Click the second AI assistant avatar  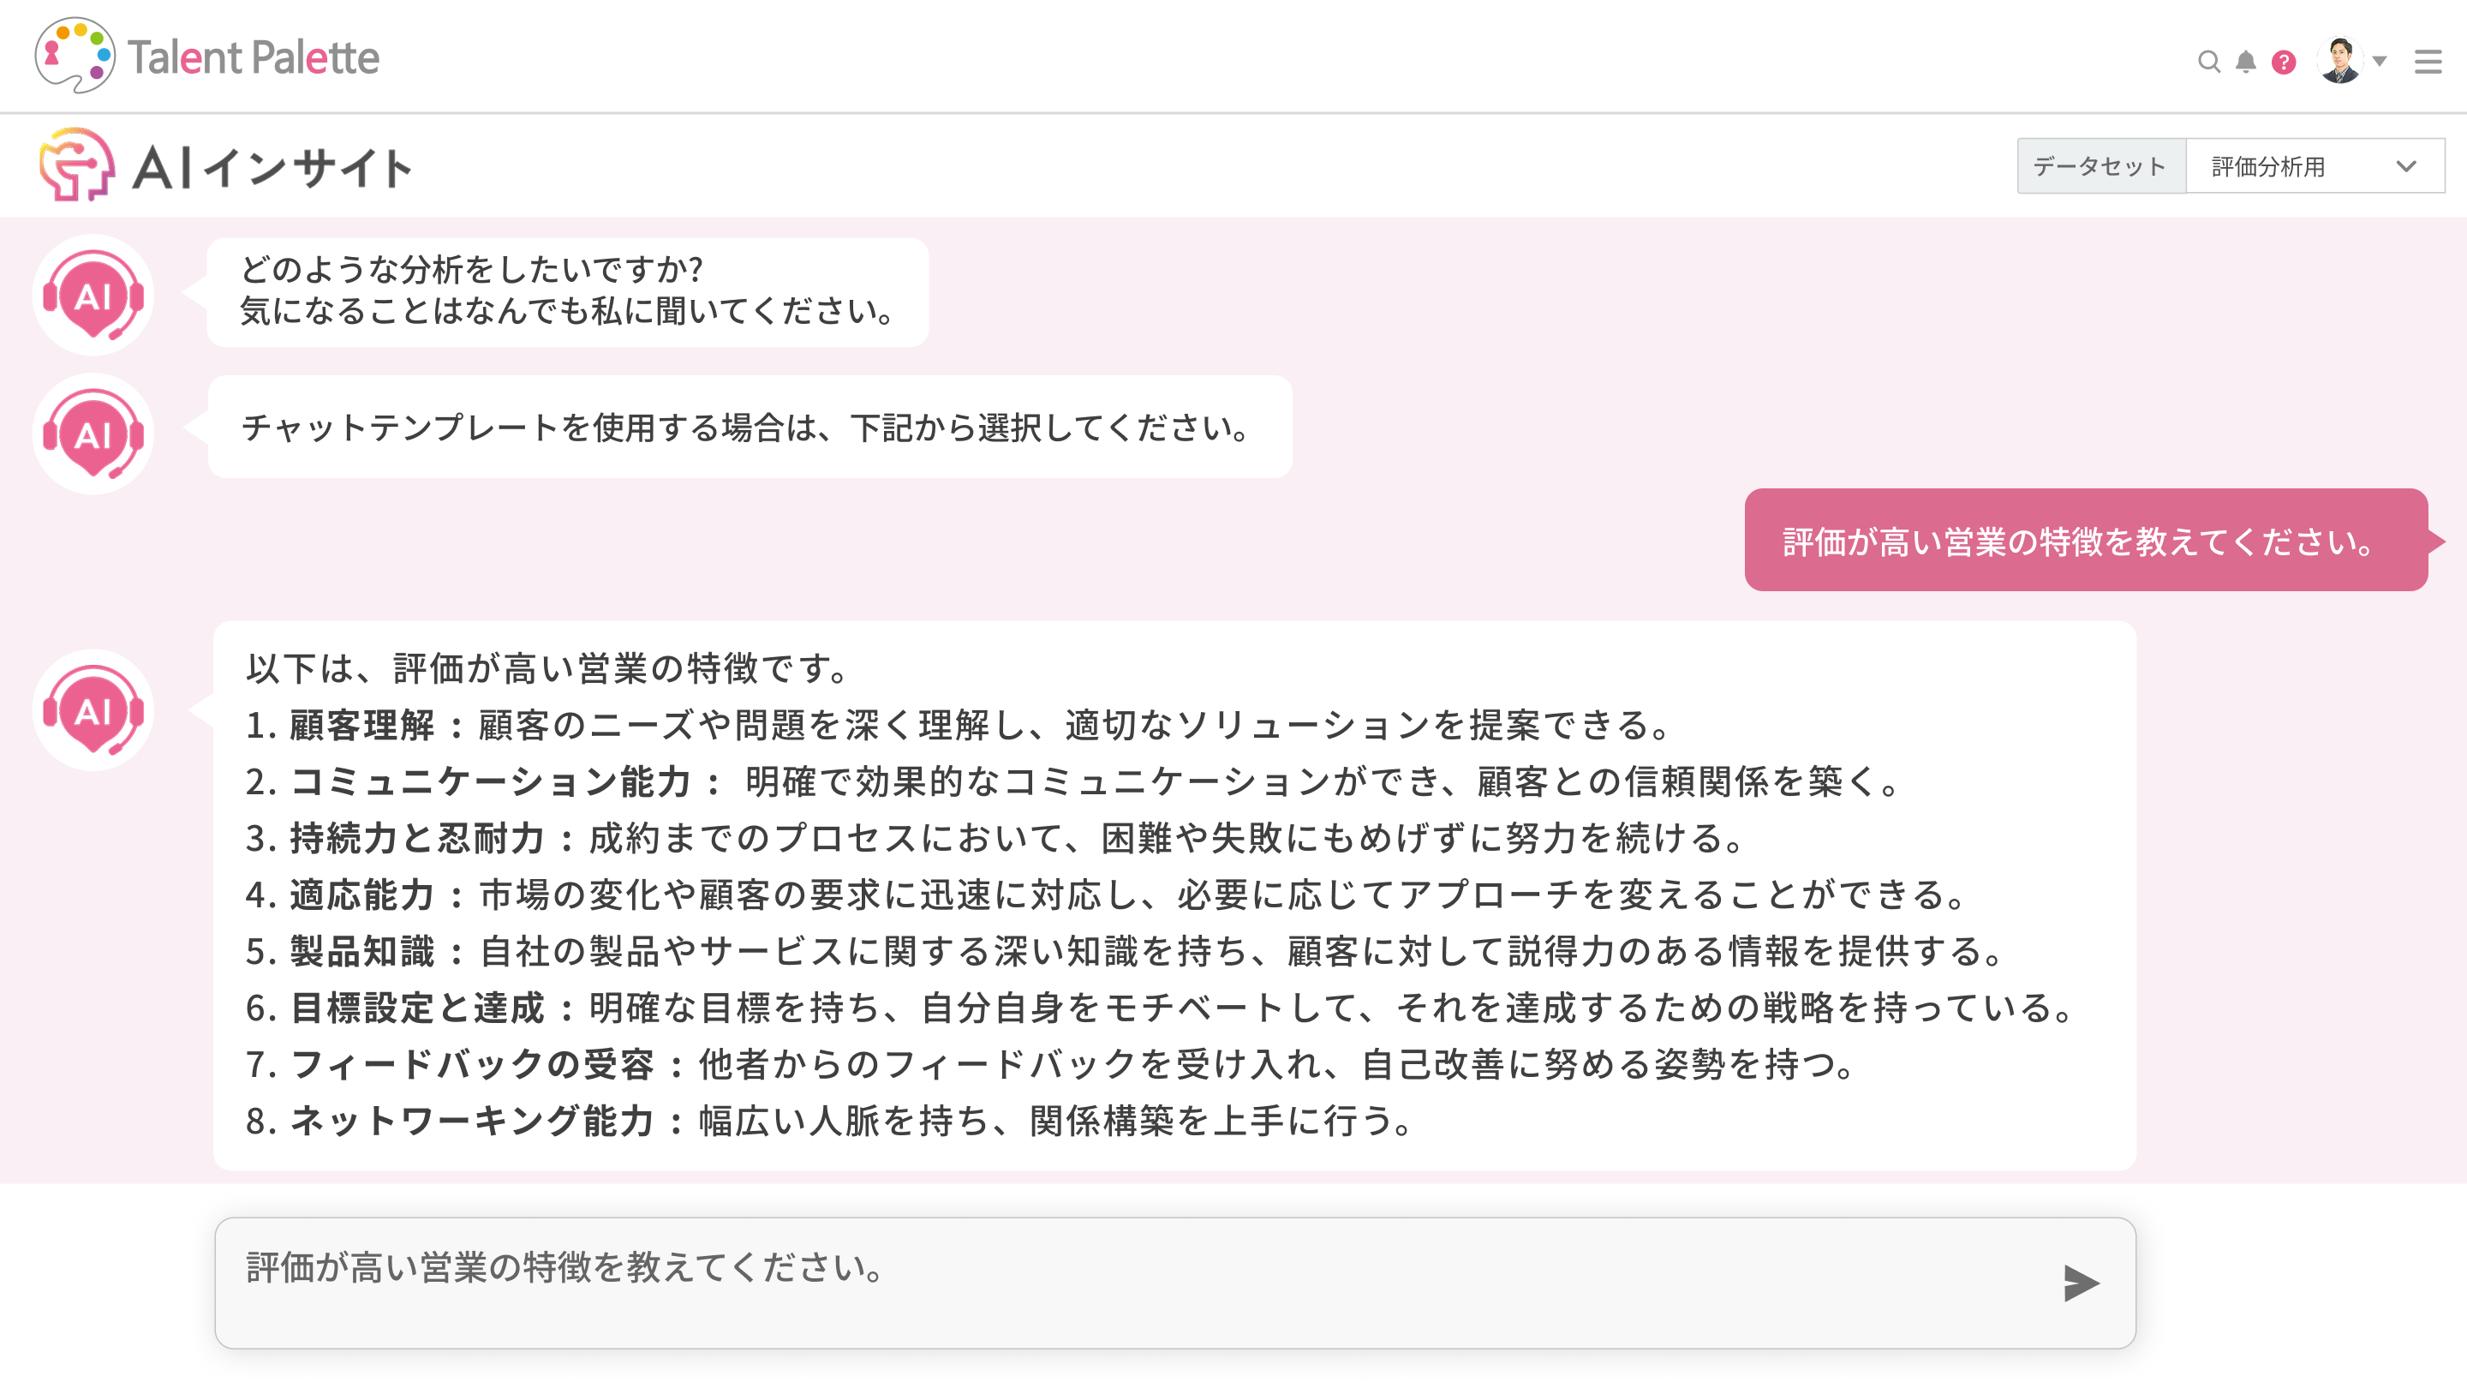93,434
